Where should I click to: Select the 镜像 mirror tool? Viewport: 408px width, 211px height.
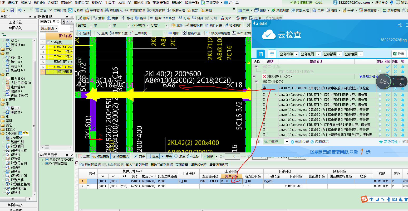pos(112,18)
